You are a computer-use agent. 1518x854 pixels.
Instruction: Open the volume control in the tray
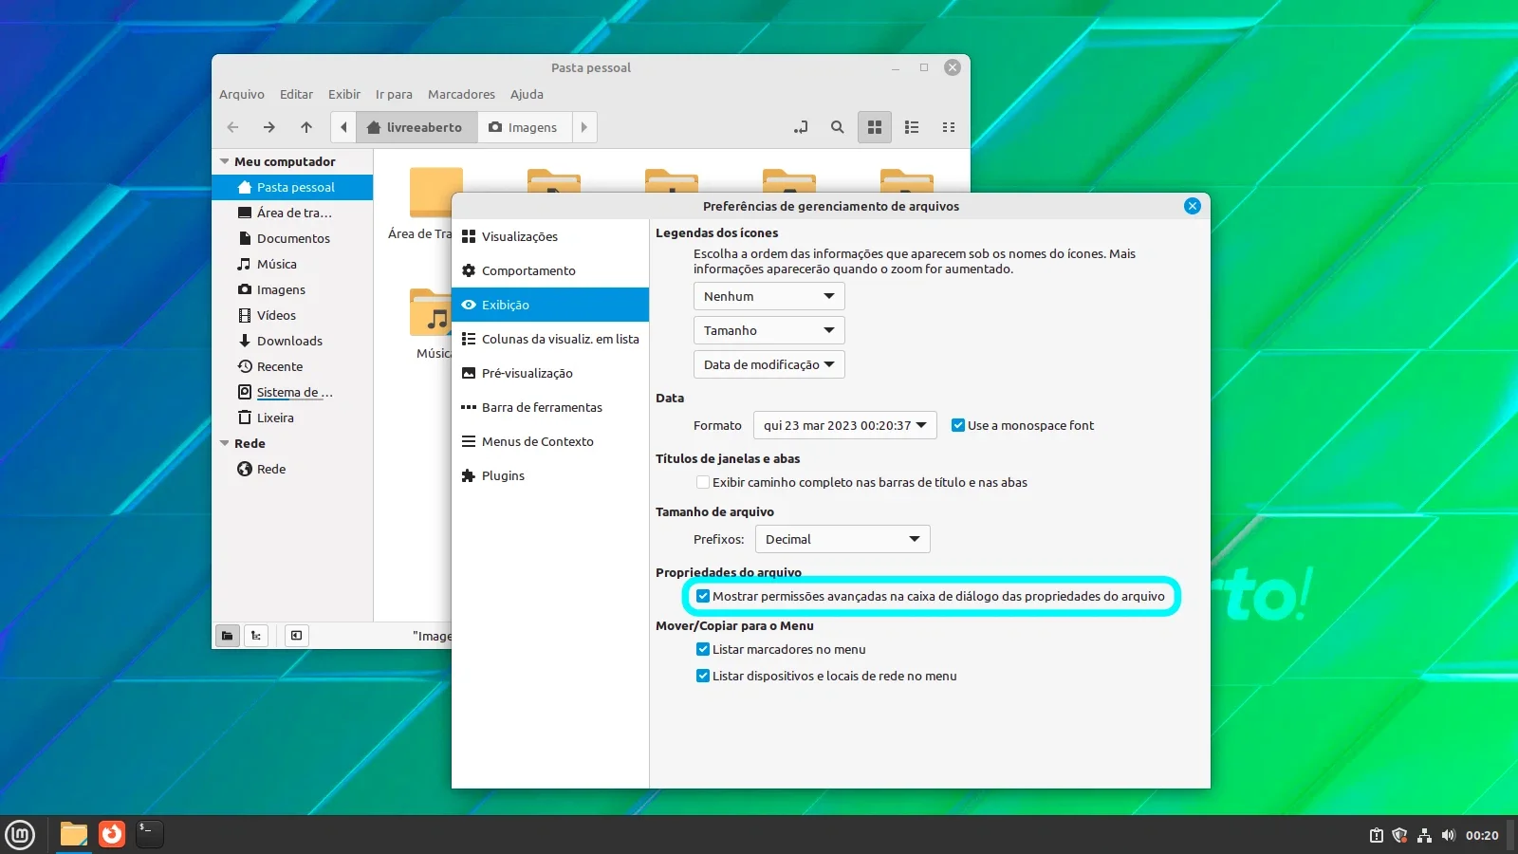point(1449,835)
